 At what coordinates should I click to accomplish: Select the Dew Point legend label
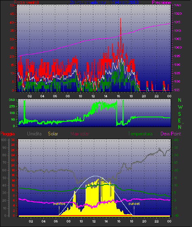pyautogui.click(x=171, y=134)
